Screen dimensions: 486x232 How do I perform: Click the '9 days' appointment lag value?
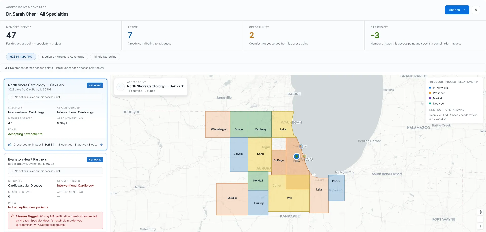62,123
